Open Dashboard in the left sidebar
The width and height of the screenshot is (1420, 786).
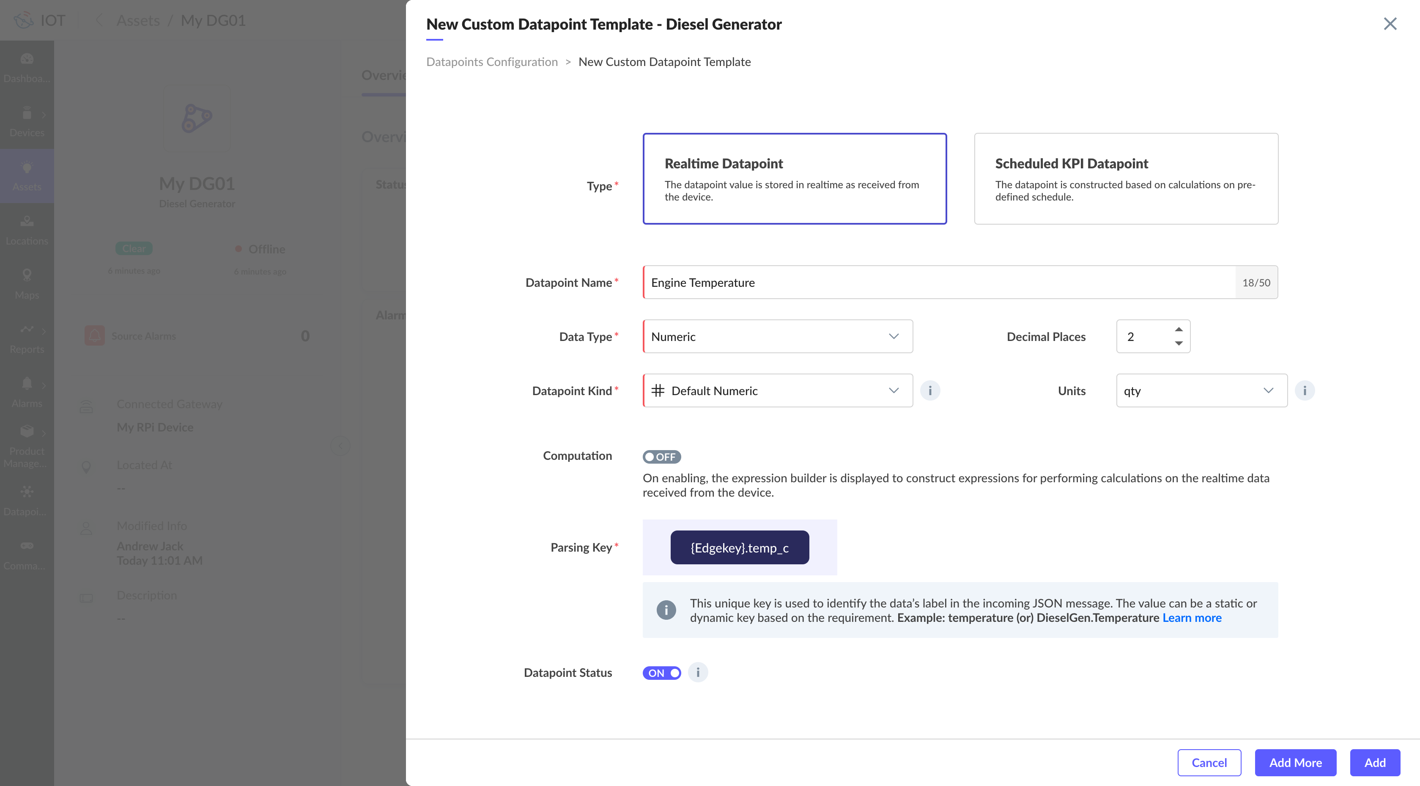coord(27,67)
